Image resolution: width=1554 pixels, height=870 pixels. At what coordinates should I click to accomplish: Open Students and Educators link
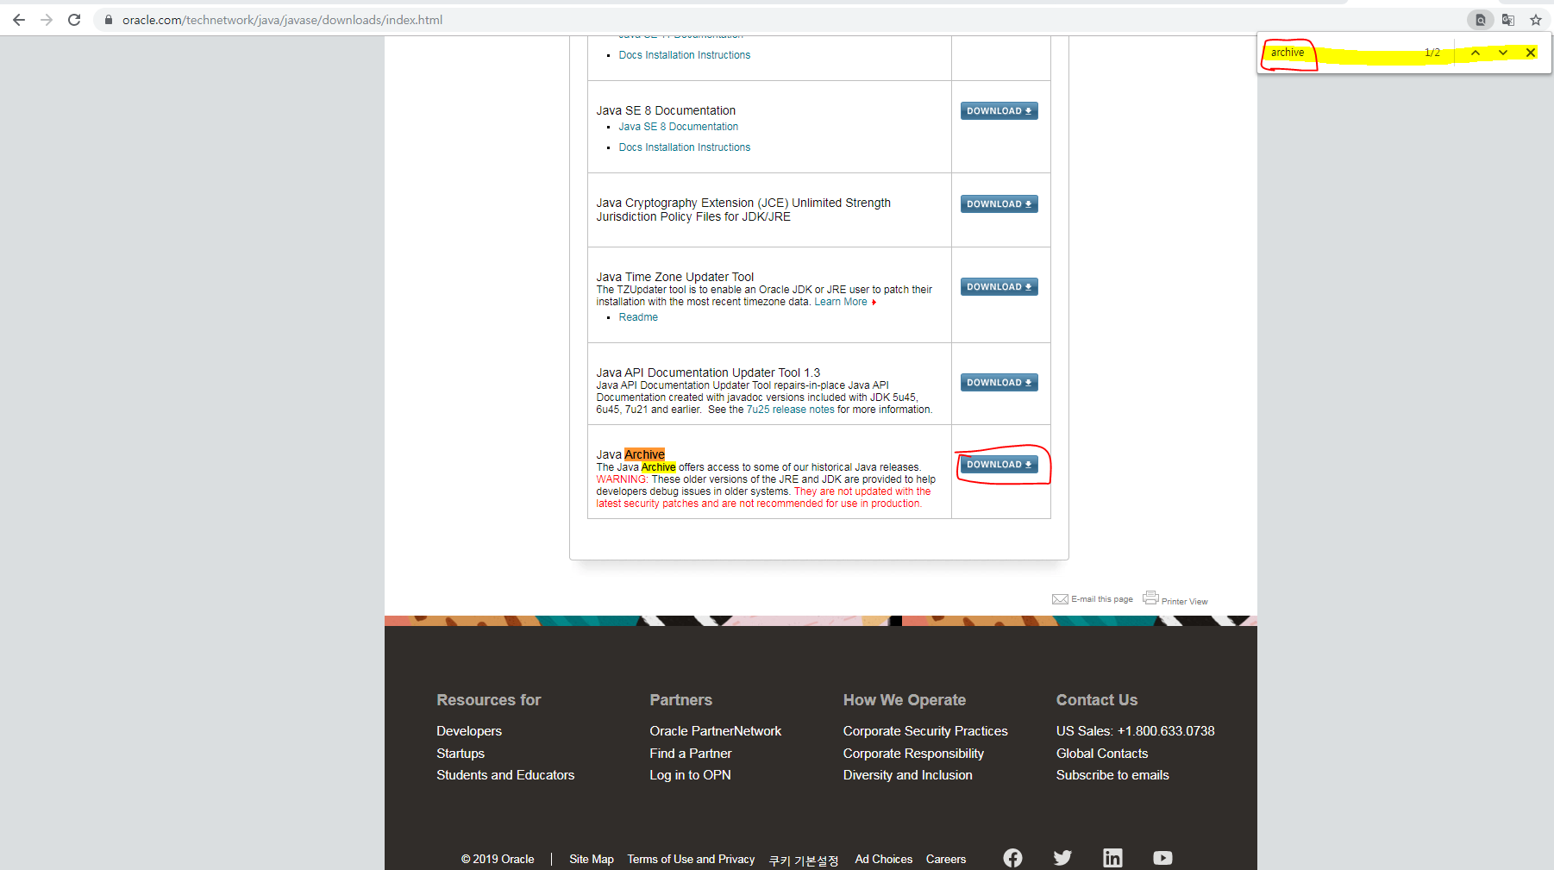505,775
